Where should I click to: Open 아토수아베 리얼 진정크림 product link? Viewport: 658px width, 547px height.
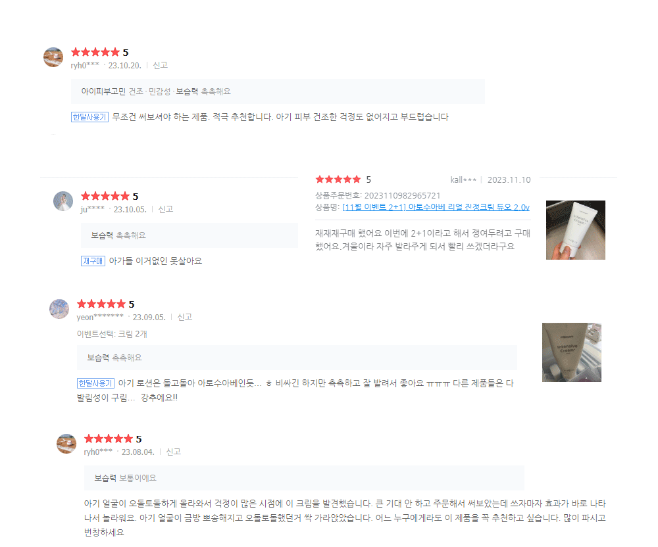[x=436, y=207]
